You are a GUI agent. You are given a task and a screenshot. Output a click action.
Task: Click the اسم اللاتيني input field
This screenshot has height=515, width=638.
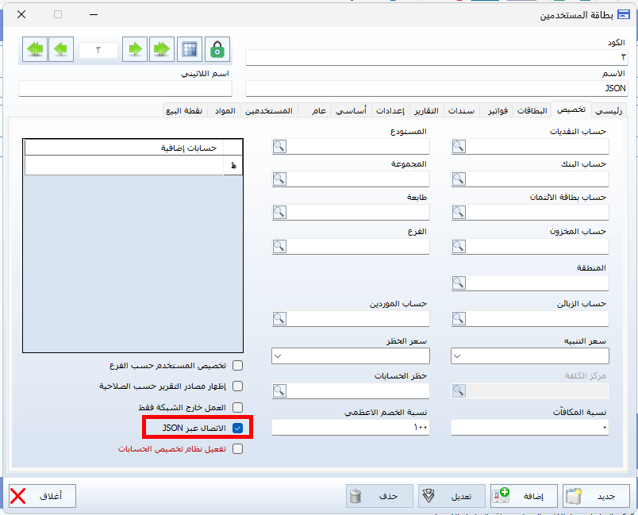[x=125, y=88]
